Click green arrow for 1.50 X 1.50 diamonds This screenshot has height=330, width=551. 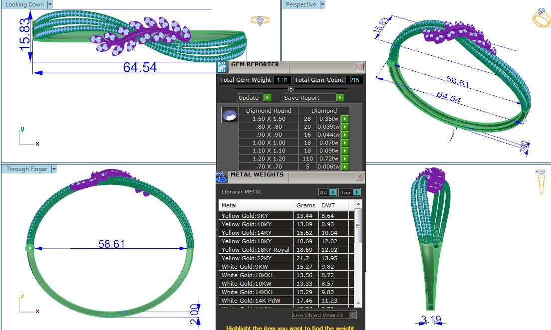[x=344, y=119]
